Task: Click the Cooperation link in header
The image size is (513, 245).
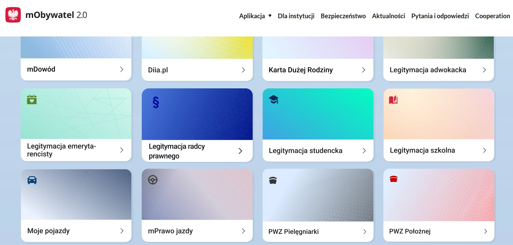Action: 493,16
